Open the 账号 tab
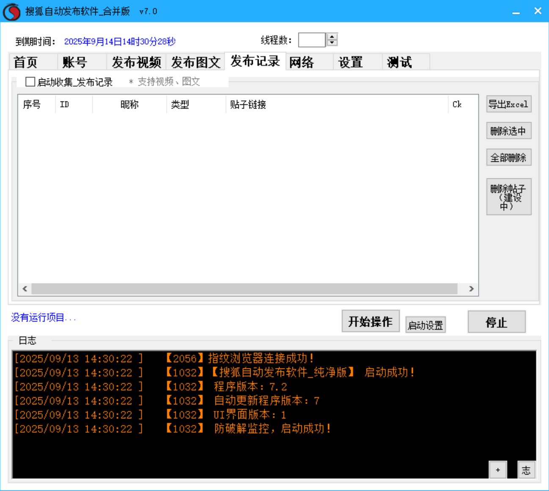 point(74,62)
